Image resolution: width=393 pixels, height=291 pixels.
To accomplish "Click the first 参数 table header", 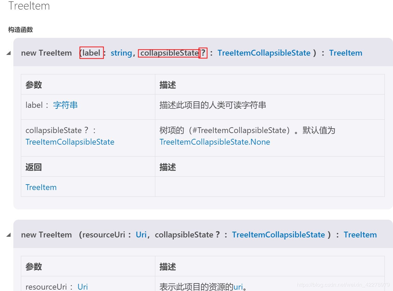I will [34, 85].
